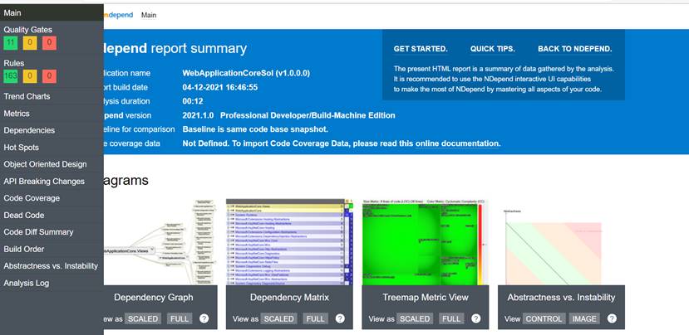689x335 pixels.
Task: Open the Rules section
Action: click(13, 63)
